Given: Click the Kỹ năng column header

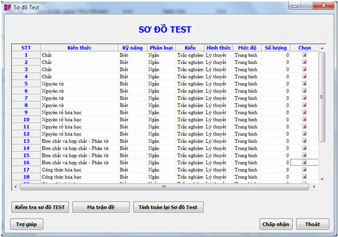Looking at the screenshot, I should click(x=132, y=48).
